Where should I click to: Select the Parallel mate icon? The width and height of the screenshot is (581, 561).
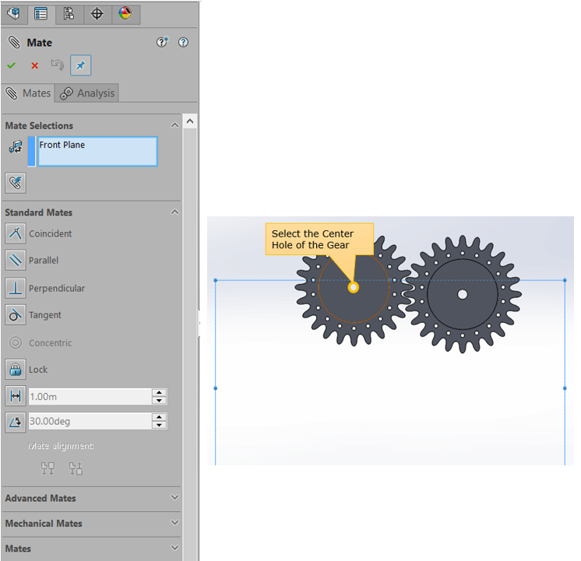(x=16, y=260)
